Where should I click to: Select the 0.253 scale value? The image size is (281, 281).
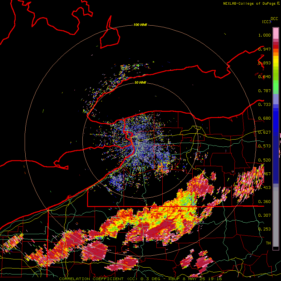tap(264, 229)
